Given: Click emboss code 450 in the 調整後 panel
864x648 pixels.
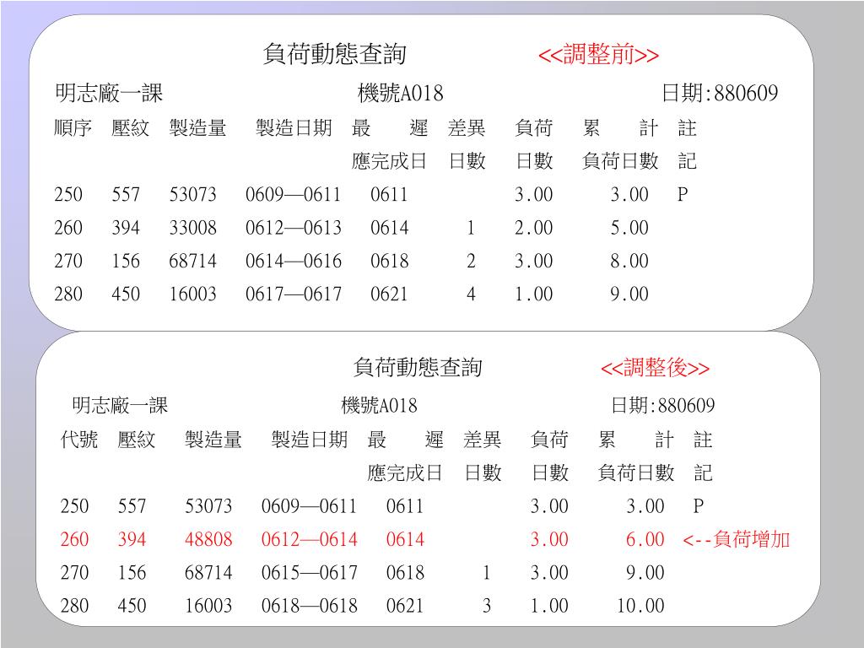Looking at the screenshot, I should click(132, 606).
